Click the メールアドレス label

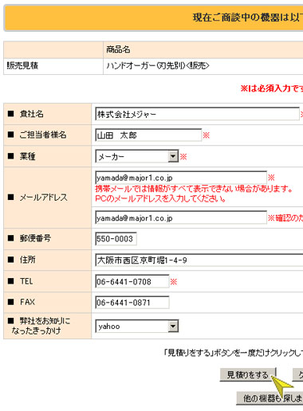[44, 198]
